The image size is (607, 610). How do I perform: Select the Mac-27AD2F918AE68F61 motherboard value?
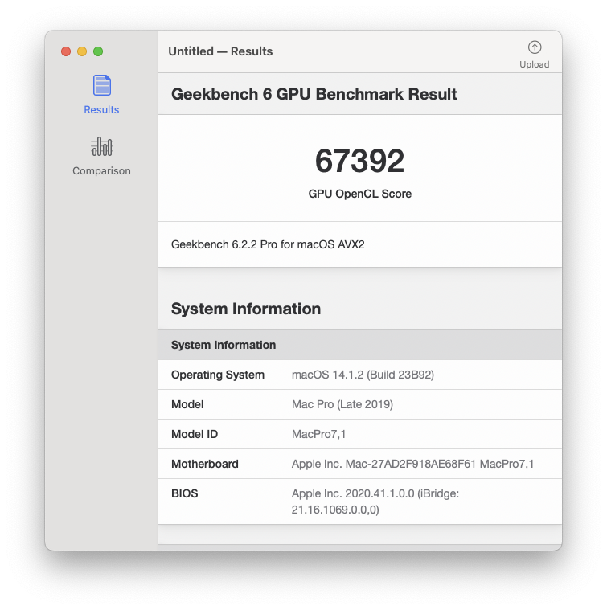click(x=411, y=464)
